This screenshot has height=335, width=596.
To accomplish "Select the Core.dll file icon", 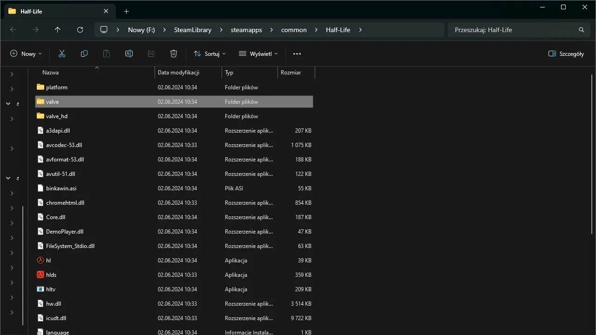I will tap(41, 217).
